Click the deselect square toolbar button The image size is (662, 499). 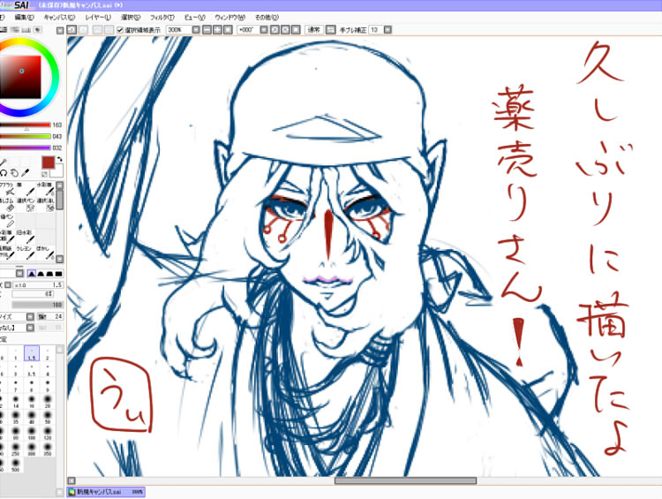point(97,30)
